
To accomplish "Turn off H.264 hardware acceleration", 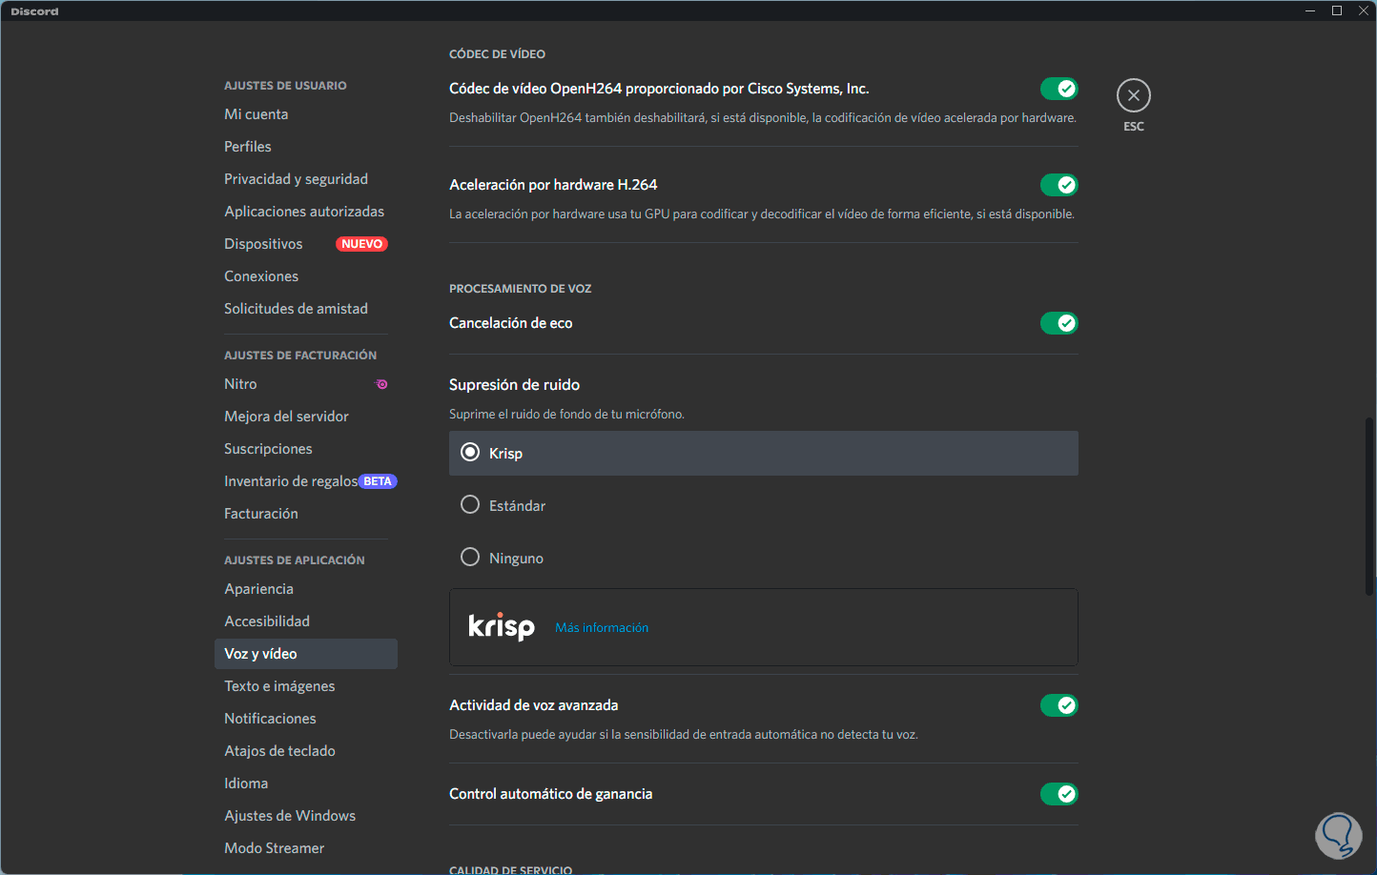I will point(1058,185).
